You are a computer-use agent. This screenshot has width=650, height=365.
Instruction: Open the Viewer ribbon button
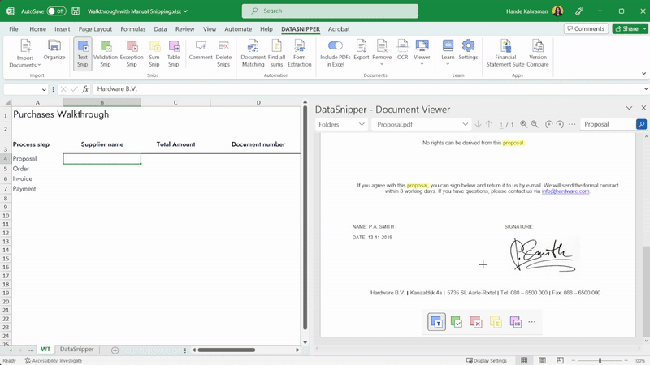coord(422,52)
